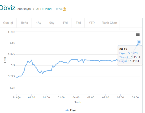Click the ana sayfa breadcrumb link
The height and width of the screenshot is (113, 145).
24,9
